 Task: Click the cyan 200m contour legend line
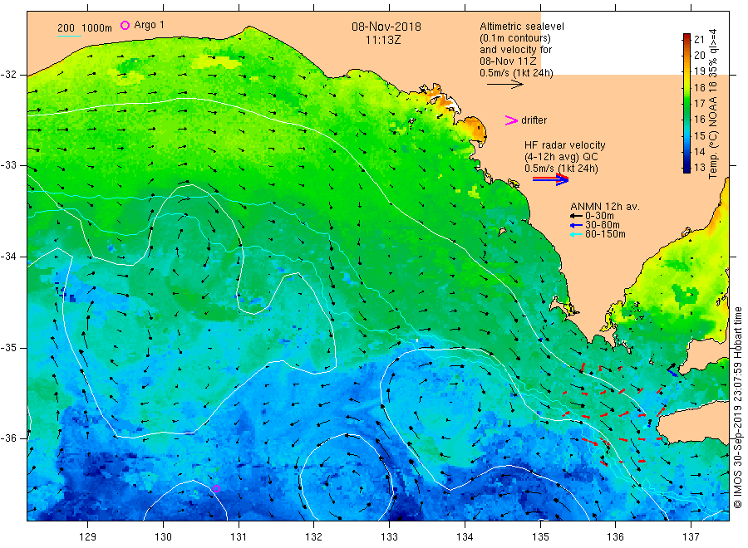click(x=69, y=36)
